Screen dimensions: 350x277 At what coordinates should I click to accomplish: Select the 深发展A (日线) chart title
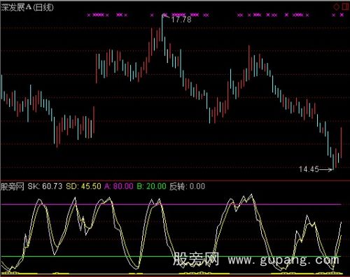(x=27, y=8)
